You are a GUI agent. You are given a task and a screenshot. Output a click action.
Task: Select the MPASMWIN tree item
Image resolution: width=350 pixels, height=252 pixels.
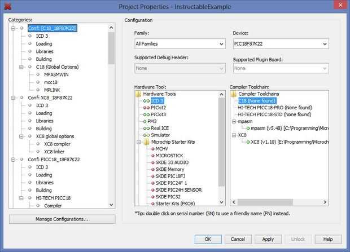(56, 74)
